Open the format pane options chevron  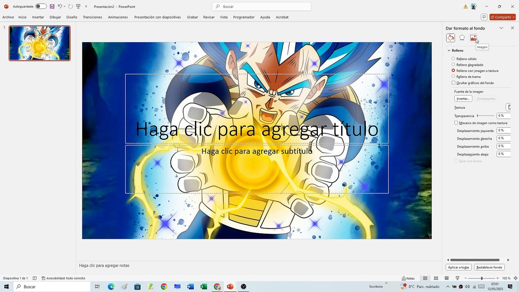501,28
